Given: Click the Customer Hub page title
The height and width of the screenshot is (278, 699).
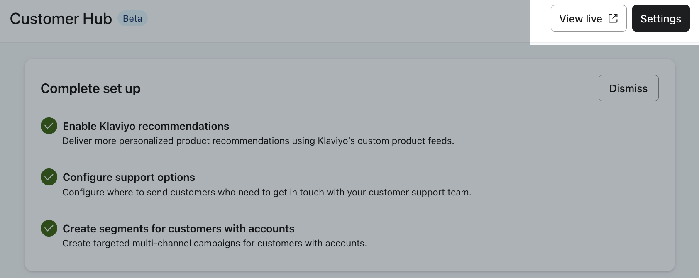Looking at the screenshot, I should point(61,19).
